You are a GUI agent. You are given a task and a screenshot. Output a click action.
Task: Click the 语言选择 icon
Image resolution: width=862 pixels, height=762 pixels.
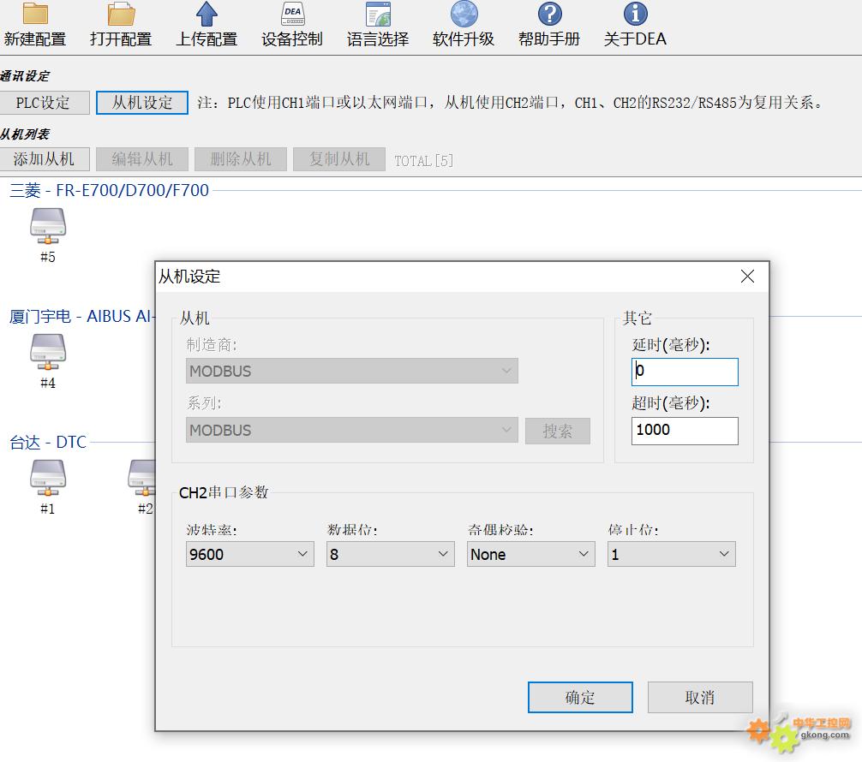[x=378, y=15]
